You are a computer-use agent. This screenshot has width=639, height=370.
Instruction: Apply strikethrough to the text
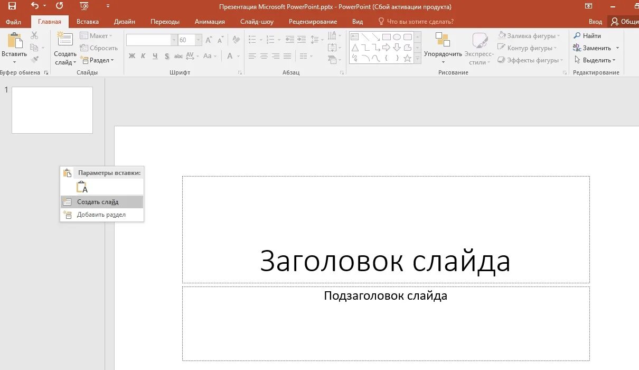[x=178, y=55]
